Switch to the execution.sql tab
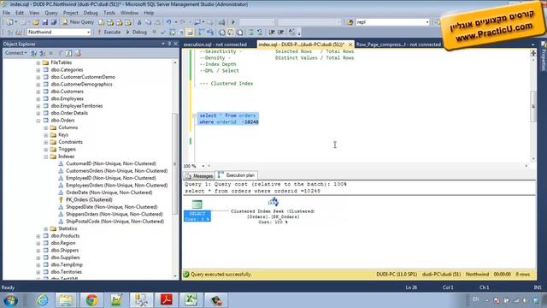This screenshot has height=308, width=547. point(215,44)
